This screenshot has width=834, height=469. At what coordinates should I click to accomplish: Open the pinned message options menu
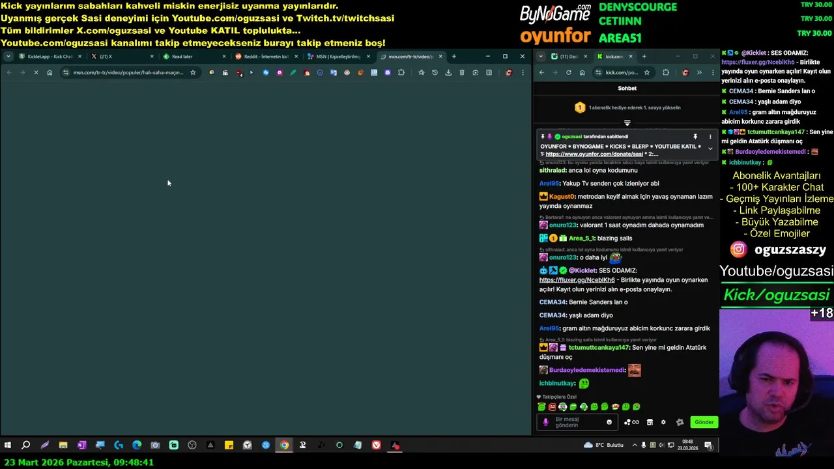[710, 137]
